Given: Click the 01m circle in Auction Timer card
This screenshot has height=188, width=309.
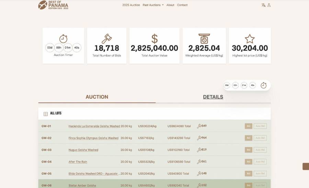Looking at the screenshot, I should [x=68, y=47].
